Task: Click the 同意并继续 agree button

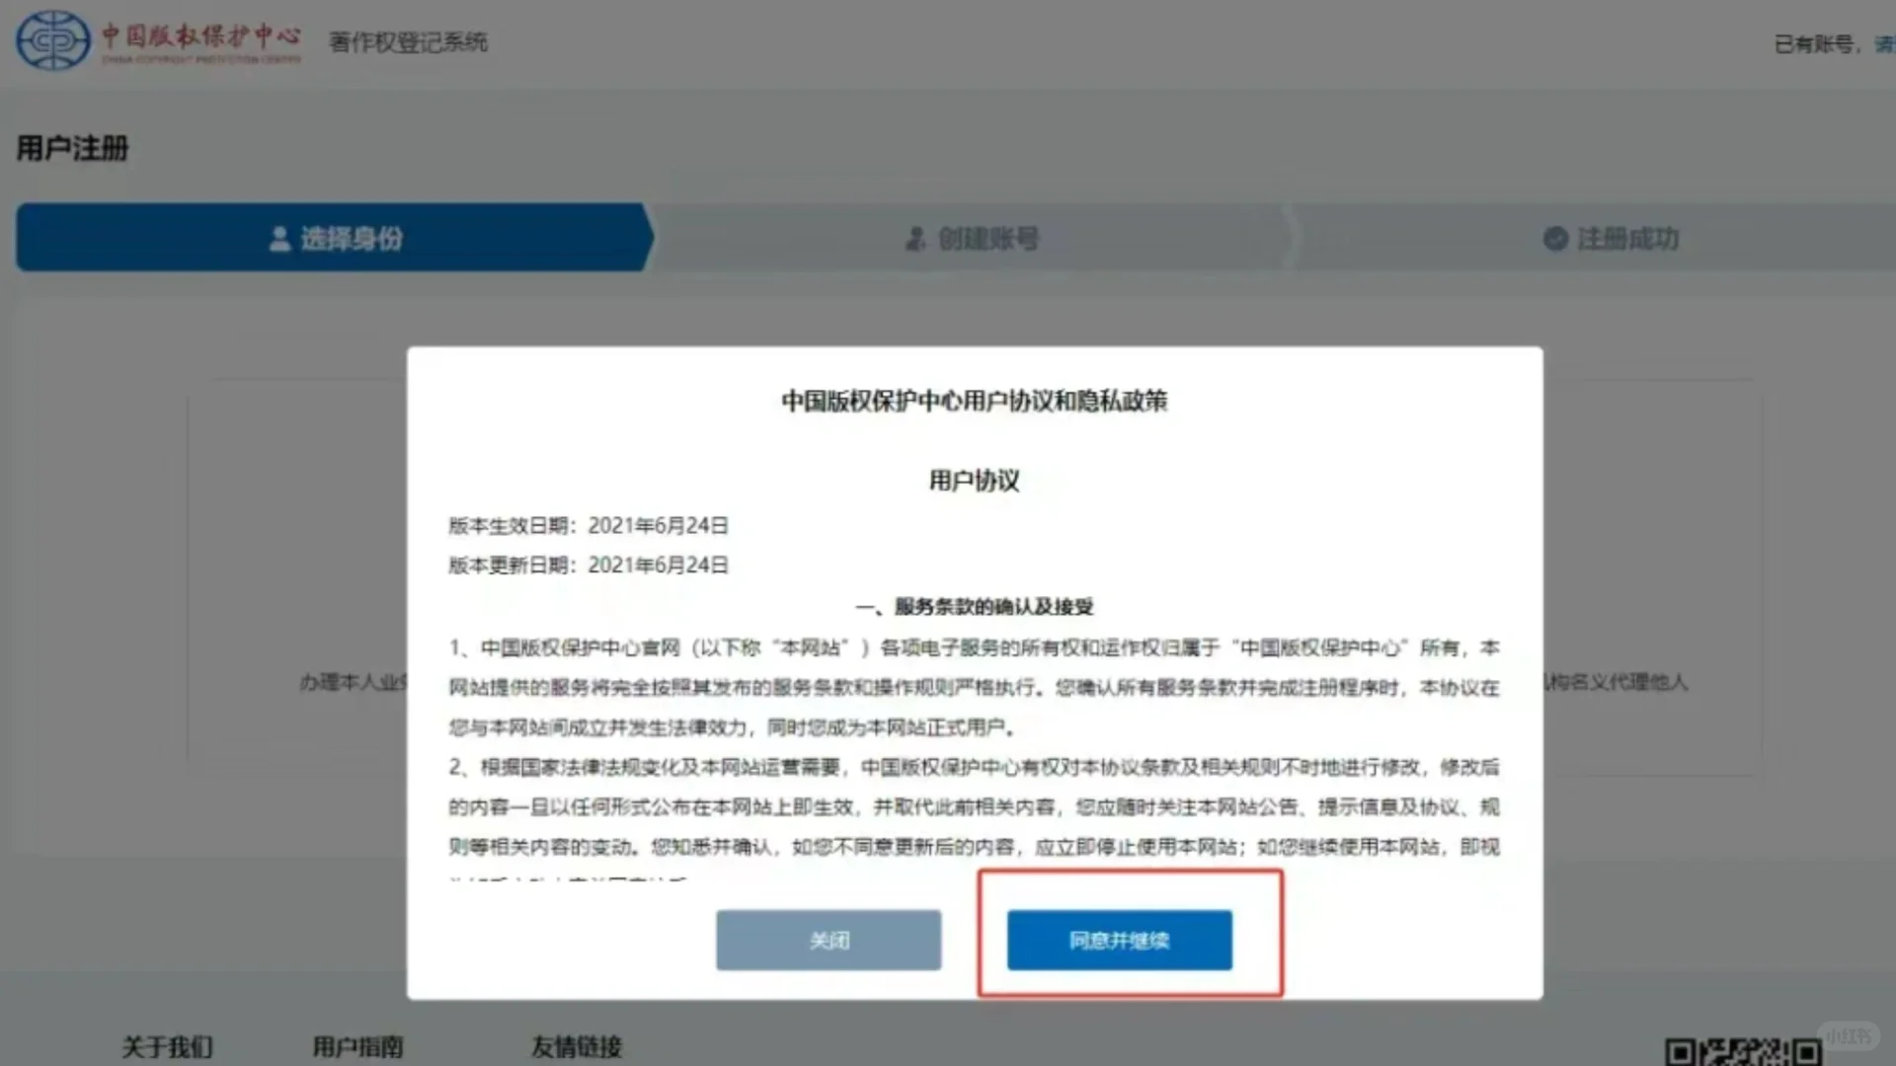Action: 1119,940
